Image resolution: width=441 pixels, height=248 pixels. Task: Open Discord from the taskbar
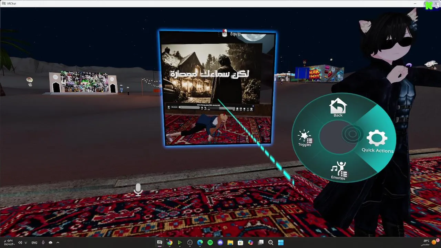click(220, 242)
